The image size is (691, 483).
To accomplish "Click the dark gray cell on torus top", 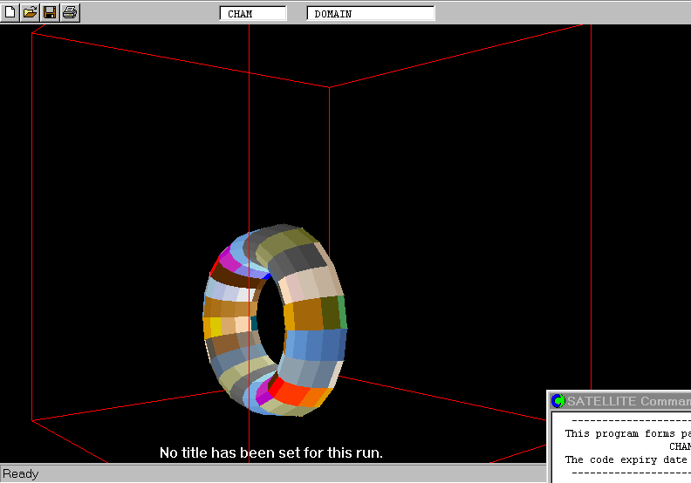I will point(305,257).
